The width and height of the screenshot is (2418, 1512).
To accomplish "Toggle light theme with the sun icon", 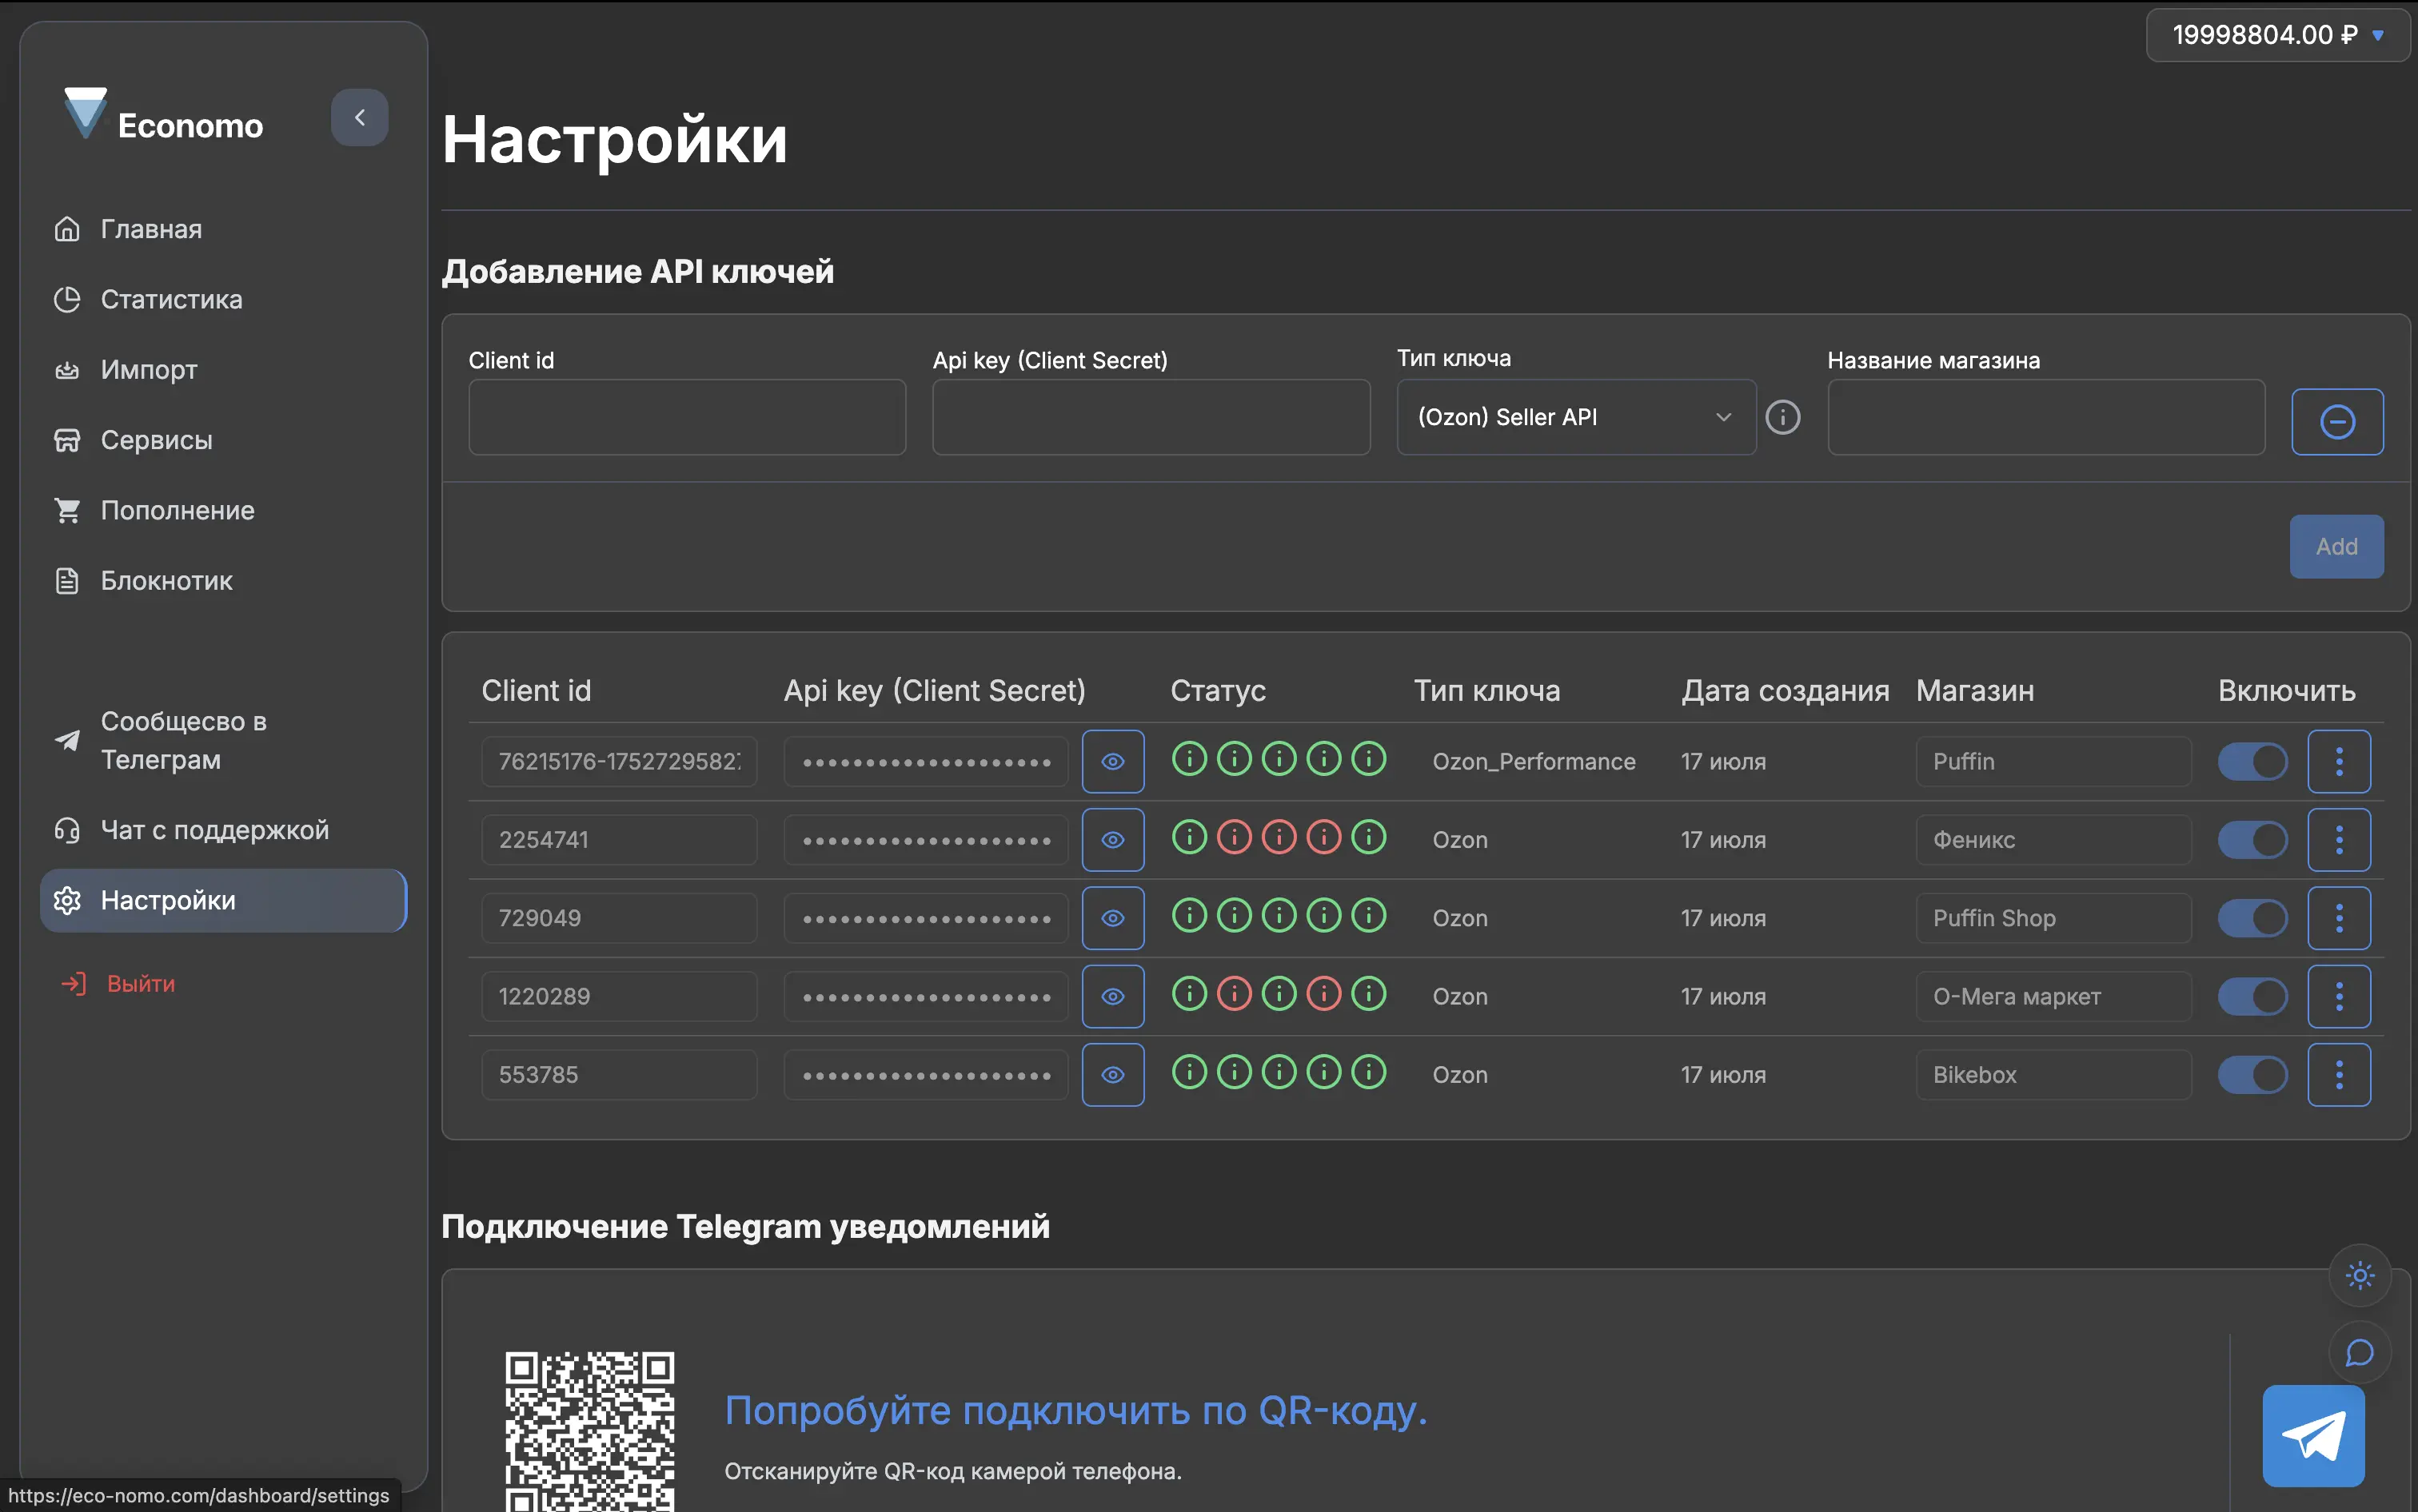I will click(2360, 1276).
